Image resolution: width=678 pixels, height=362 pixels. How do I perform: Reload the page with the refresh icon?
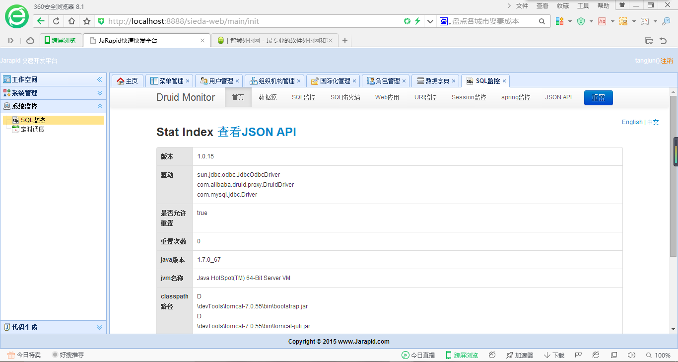[x=56, y=21]
